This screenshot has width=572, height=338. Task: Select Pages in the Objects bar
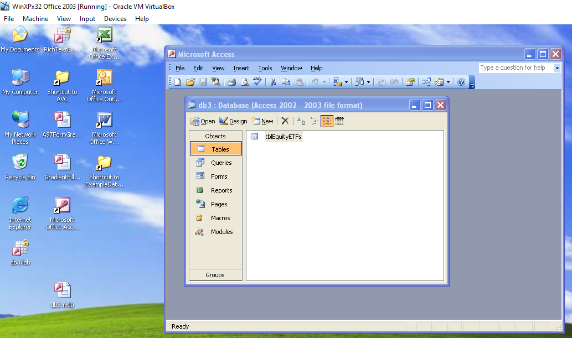click(x=216, y=204)
